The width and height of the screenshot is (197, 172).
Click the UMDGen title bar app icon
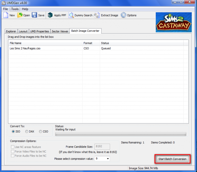point(3,3)
